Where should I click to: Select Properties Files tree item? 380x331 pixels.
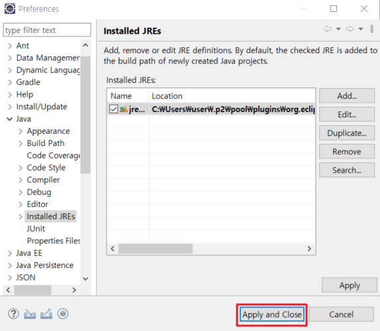coord(54,241)
